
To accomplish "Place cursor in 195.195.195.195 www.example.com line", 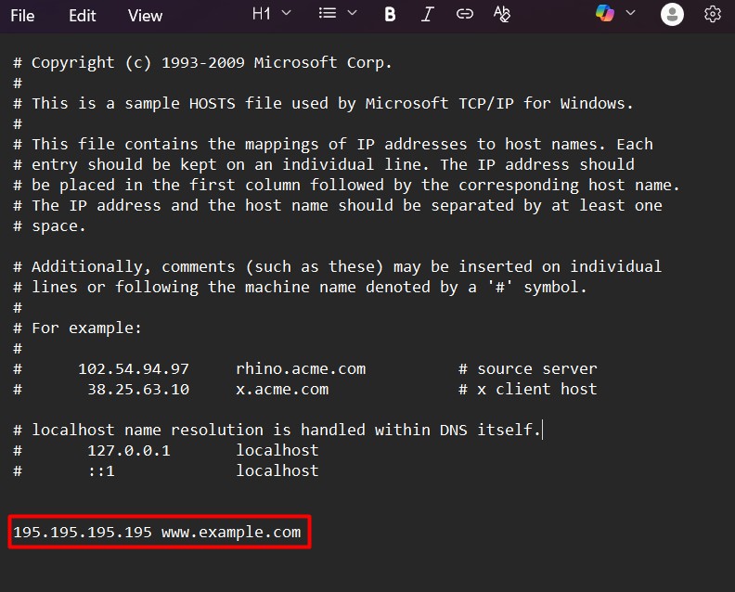I will pyautogui.click(x=158, y=533).
